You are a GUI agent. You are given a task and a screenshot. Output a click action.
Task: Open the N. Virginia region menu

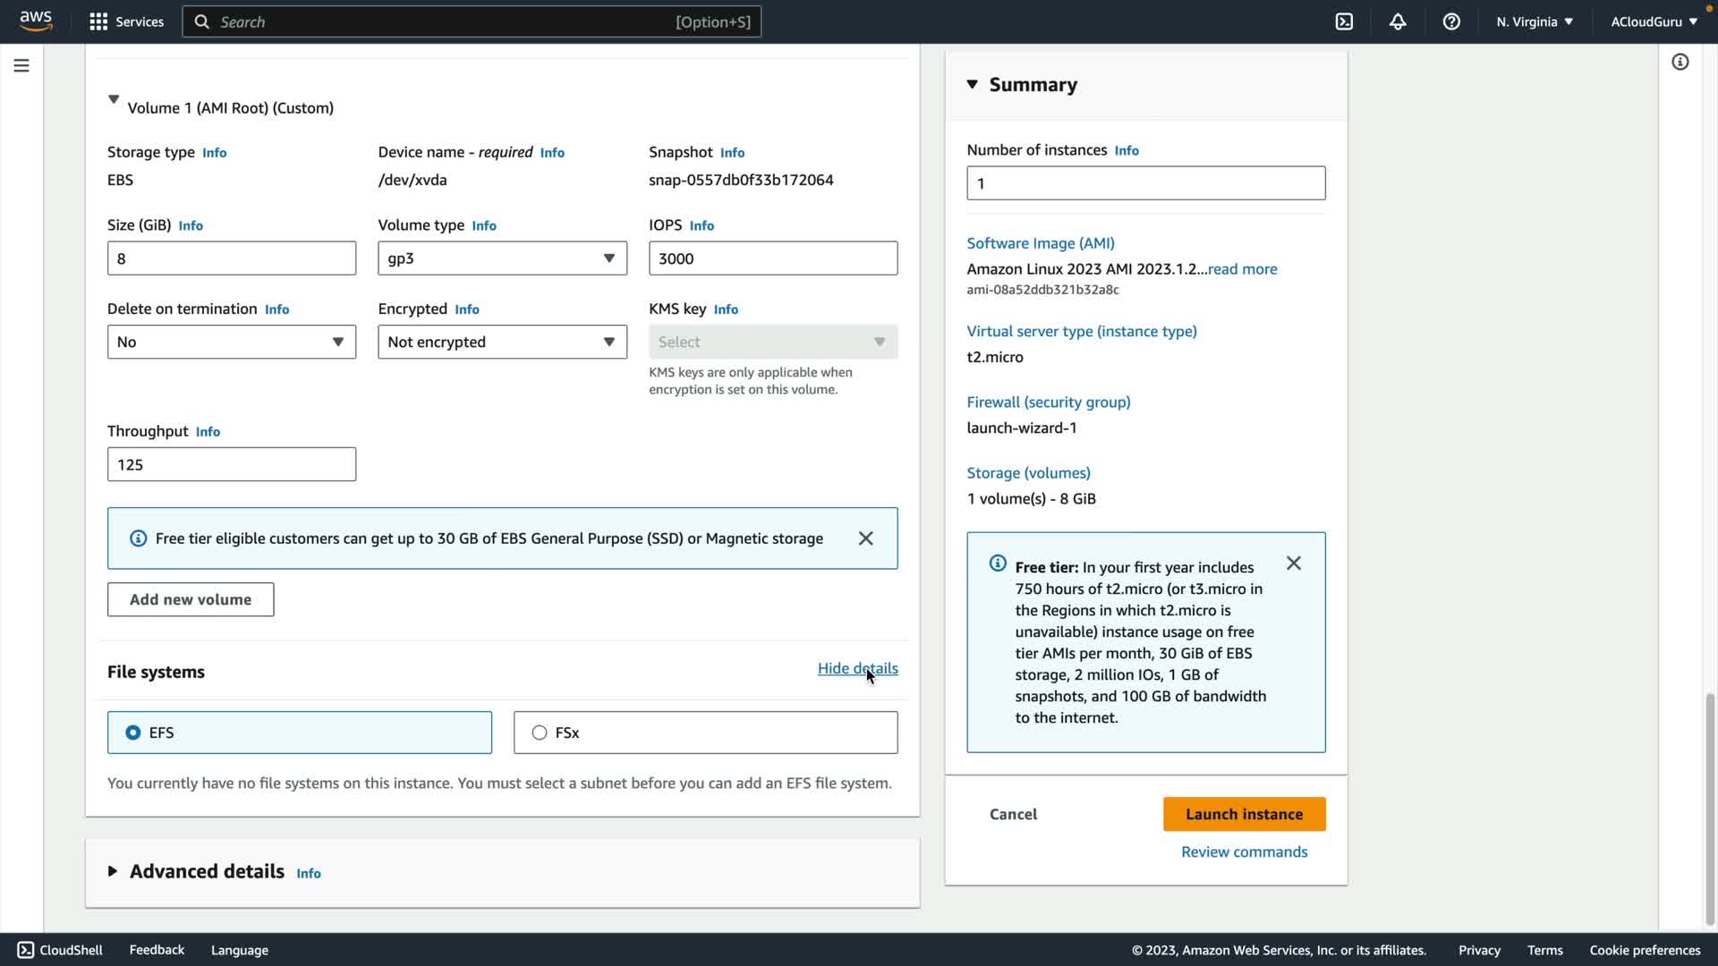pyautogui.click(x=1534, y=21)
